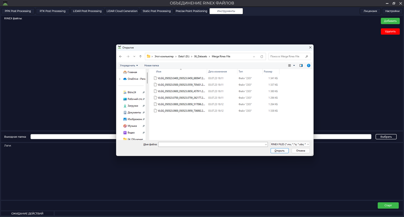Viewport: 404px width, 217px height.
Task: Expand the address bar history dropdown
Action: coord(254,57)
